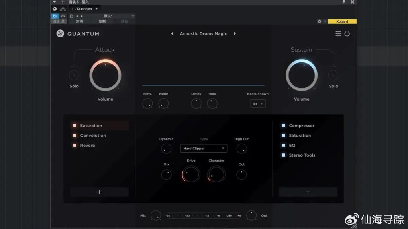The height and width of the screenshot is (229, 408).
Task: Disable the Sustain Saturation module
Action: (x=283, y=136)
